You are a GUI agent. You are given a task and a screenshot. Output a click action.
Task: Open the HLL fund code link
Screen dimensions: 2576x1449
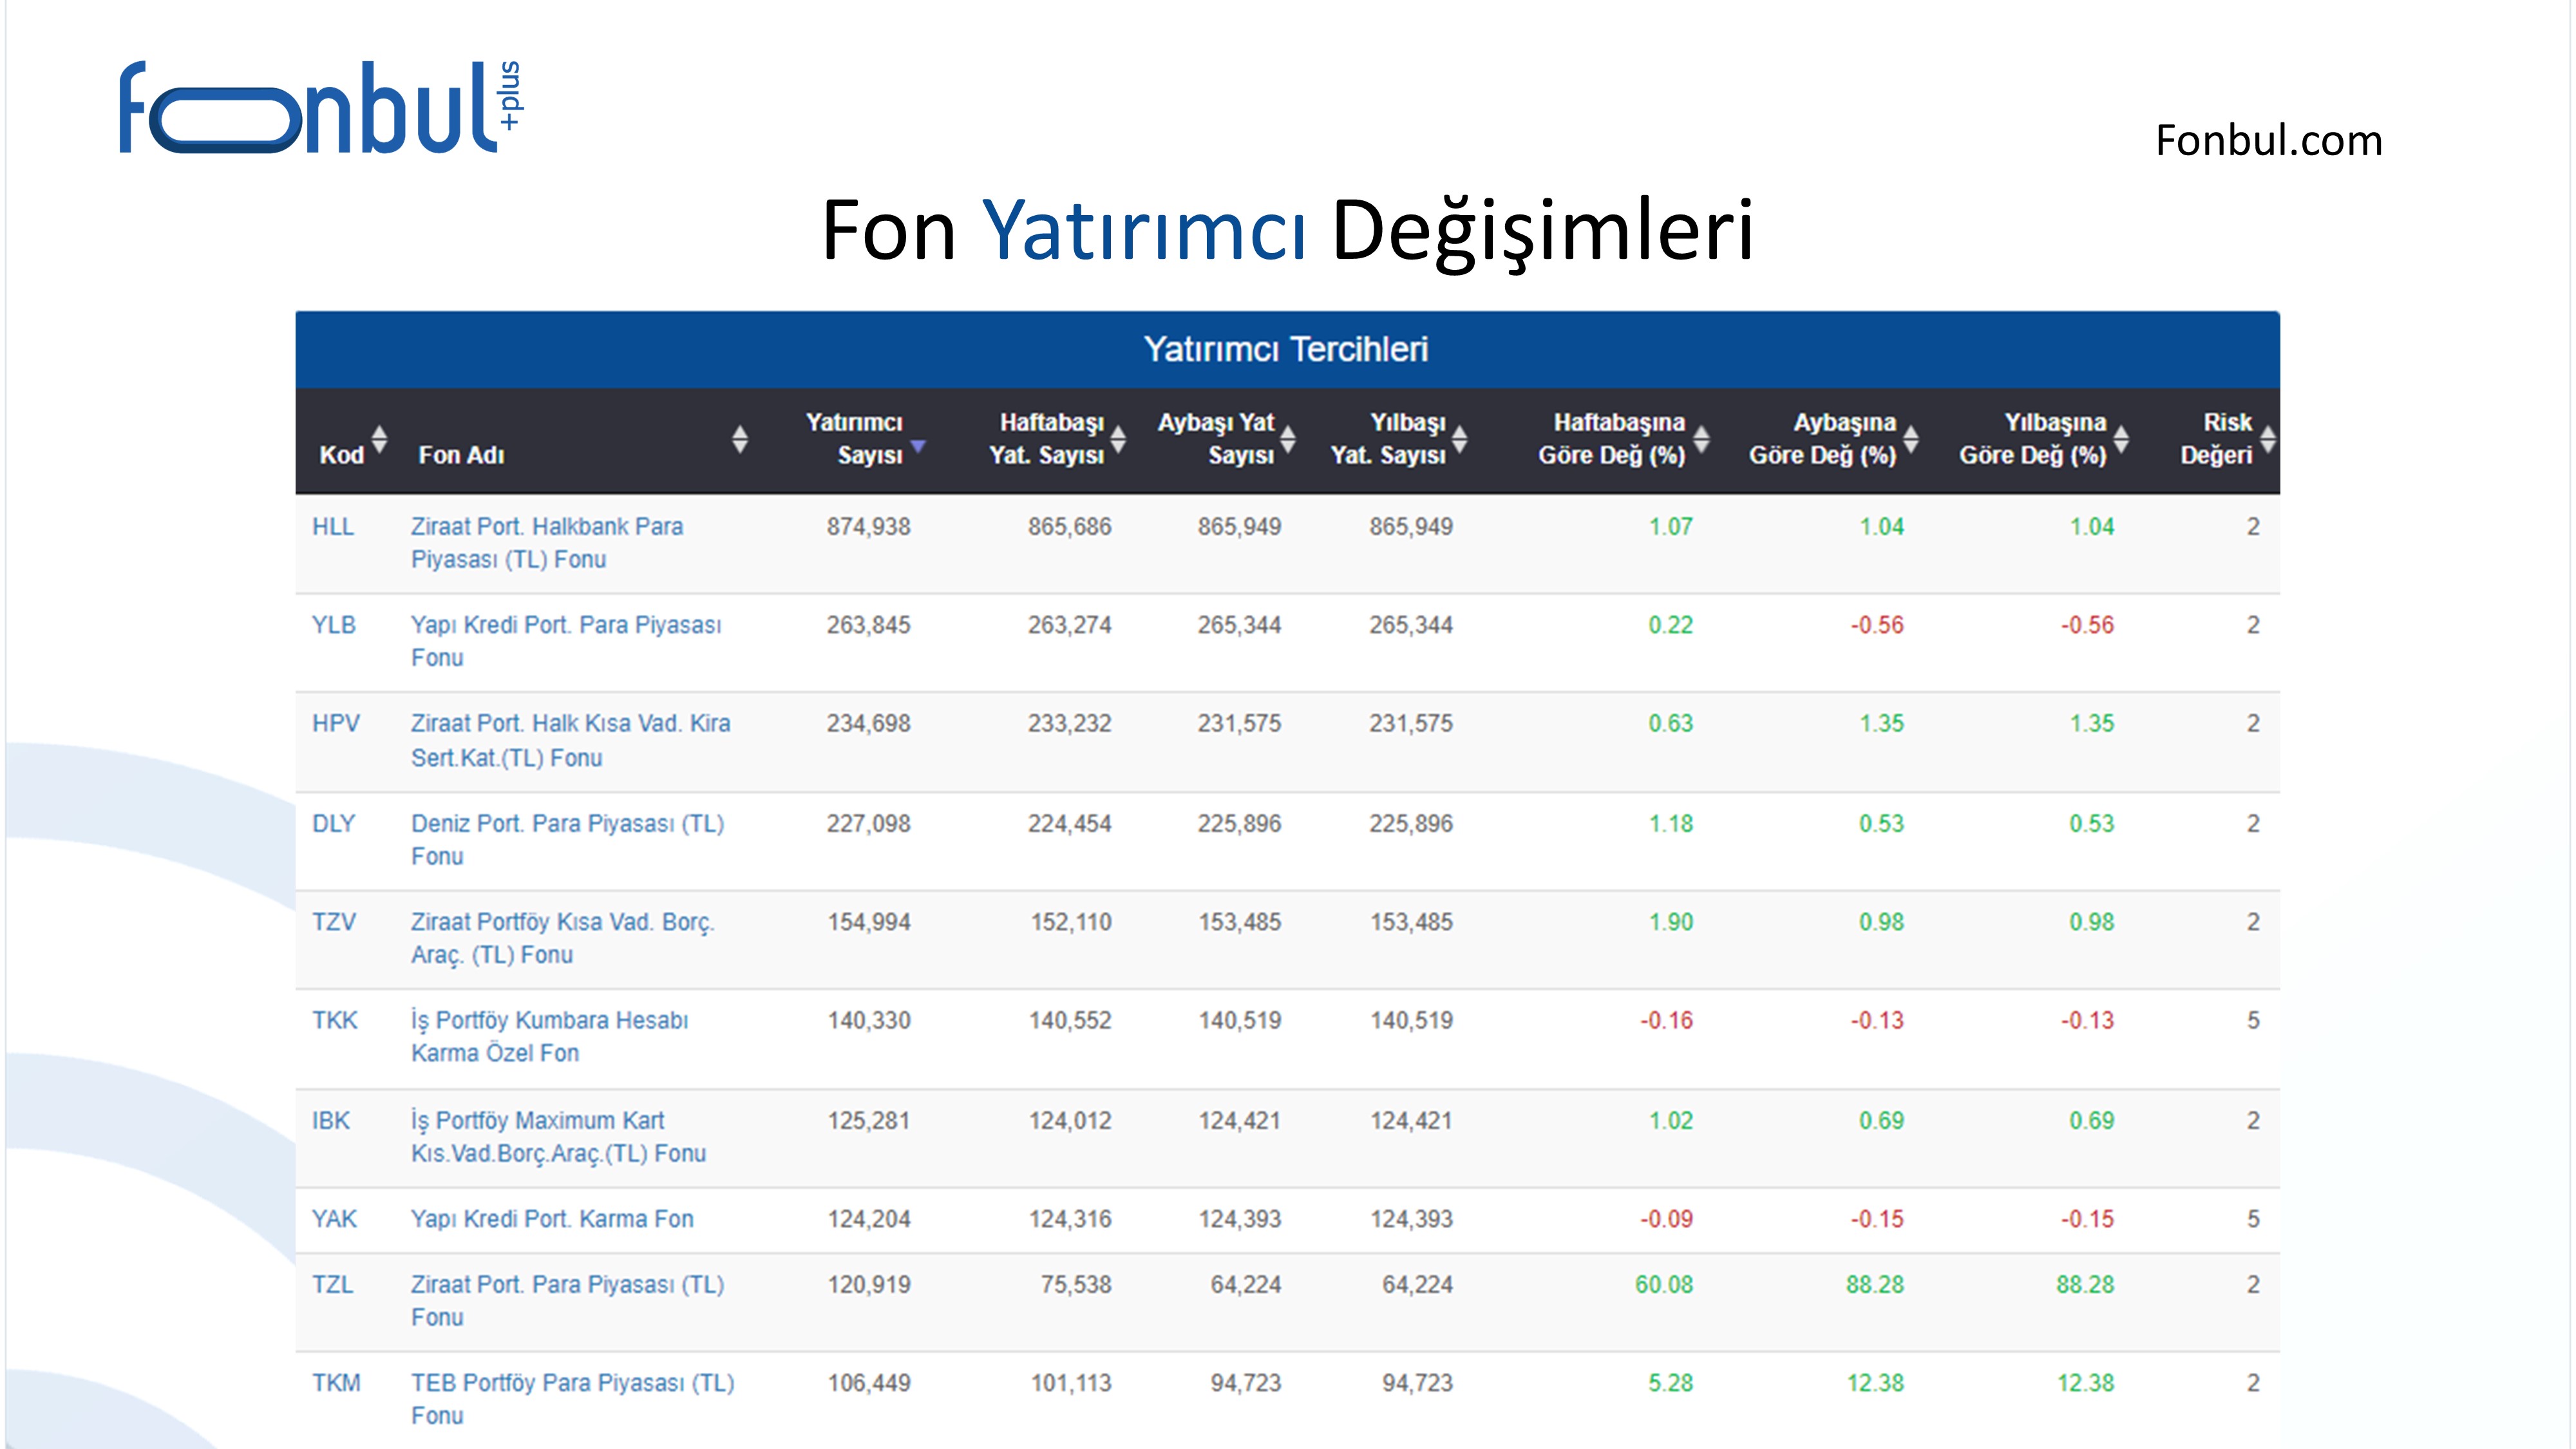click(x=333, y=527)
